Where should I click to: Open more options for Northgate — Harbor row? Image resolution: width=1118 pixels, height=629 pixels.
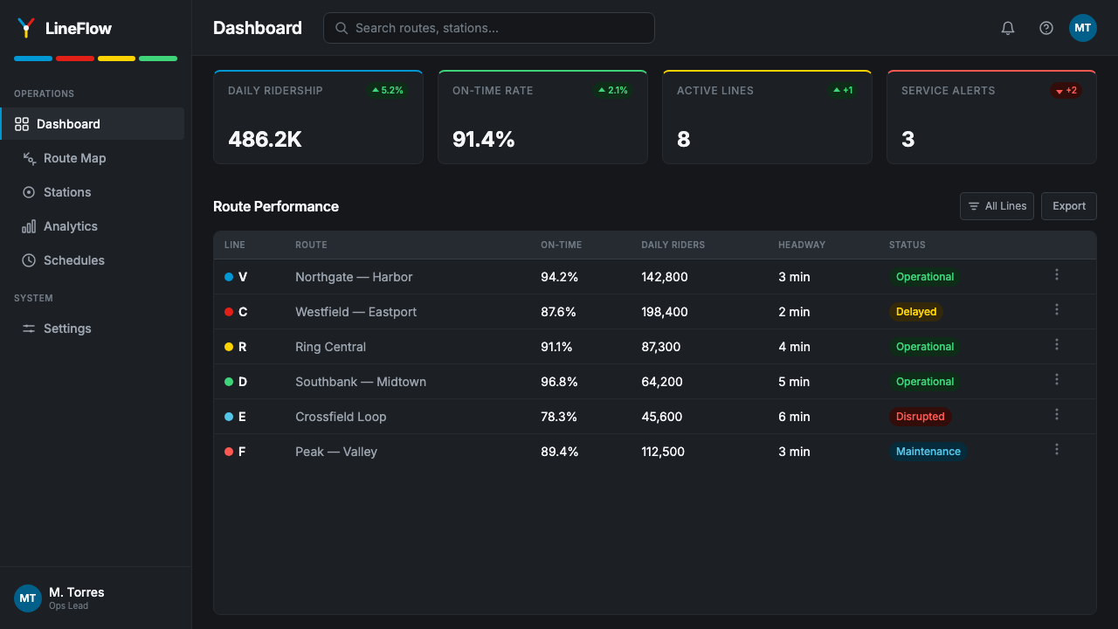pos(1057,275)
